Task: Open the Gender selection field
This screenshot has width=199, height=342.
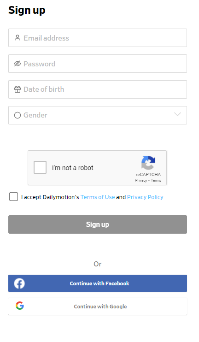Action: pos(98,115)
